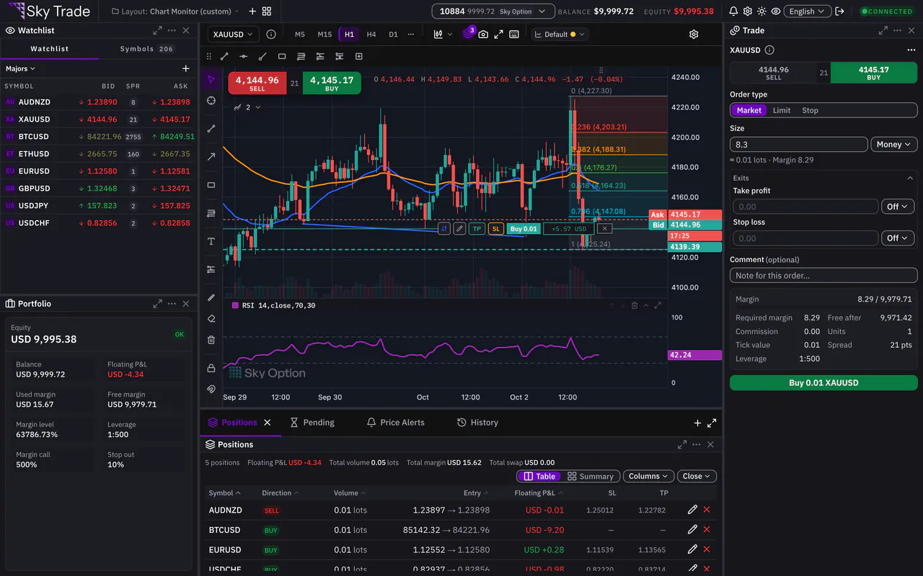Open the on-screen keyboard shortcuts icon
The width and height of the screenshot is (923, 576).
click(x=514, y=34)
